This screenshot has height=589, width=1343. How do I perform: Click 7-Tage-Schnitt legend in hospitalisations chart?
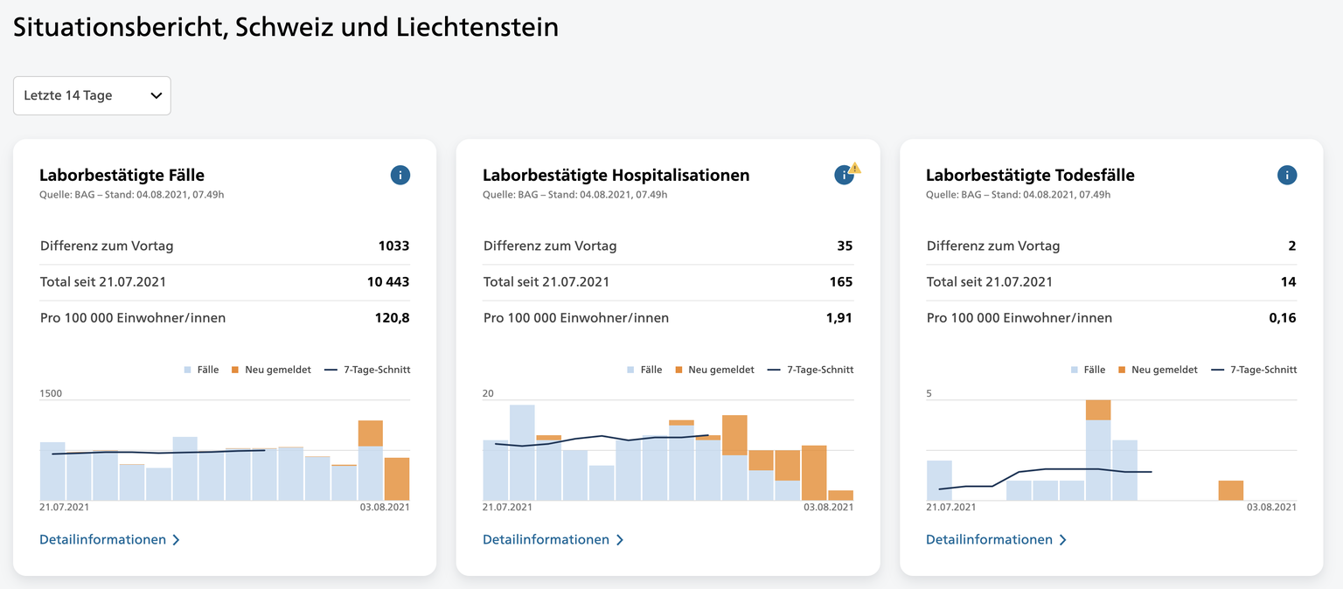pyautogui.click(x=811, y=371)
